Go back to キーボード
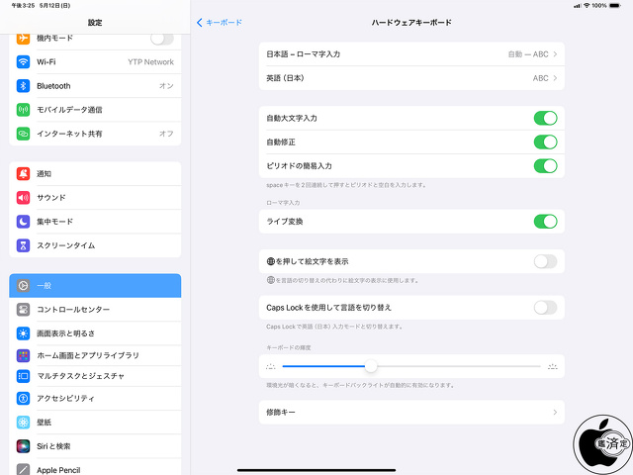Viewport: 633px width, 475px height. [x=220, y=23]
